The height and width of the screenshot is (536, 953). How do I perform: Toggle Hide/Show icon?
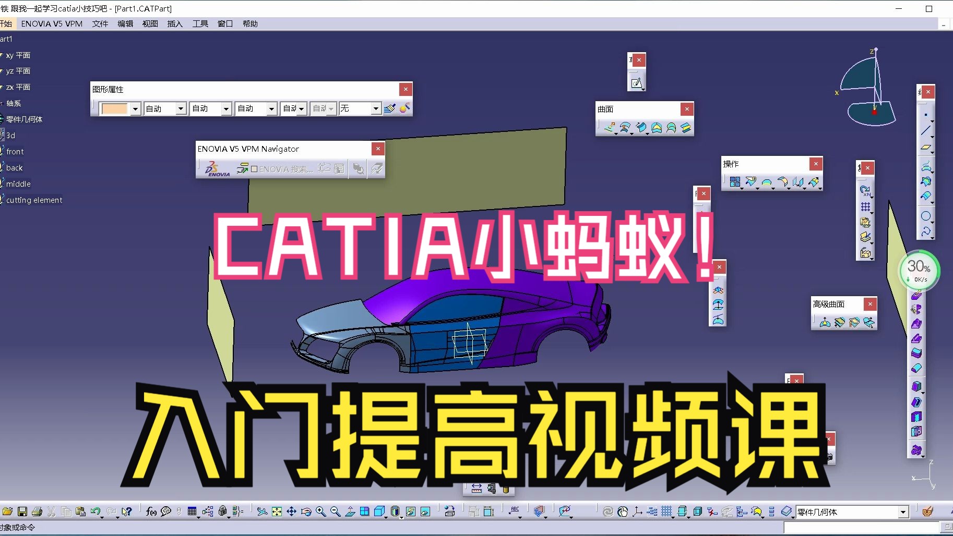pos(410,511)
